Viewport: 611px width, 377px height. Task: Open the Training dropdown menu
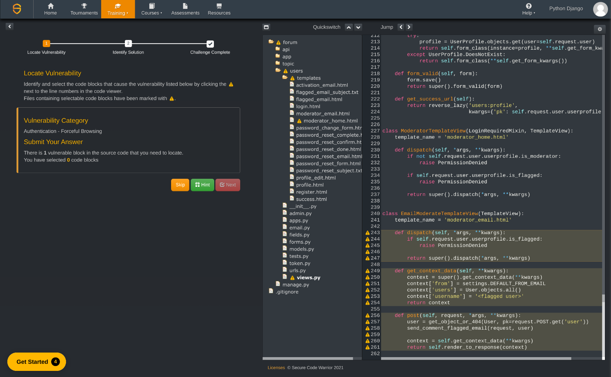118,9
